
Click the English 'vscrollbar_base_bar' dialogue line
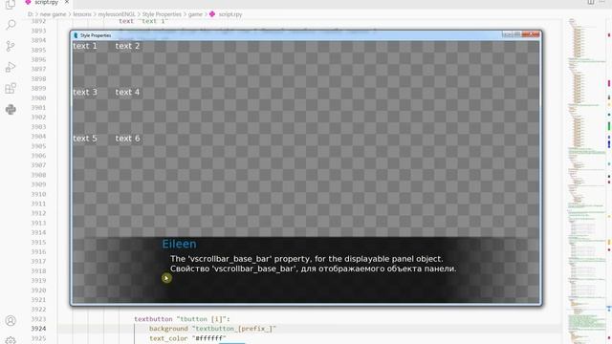(307, 259)
